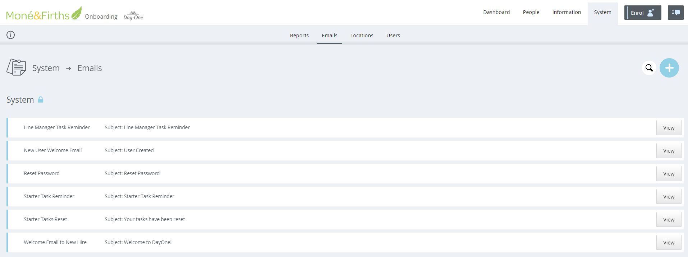View Line Manager Task Reminder email
This screenshot has height=257, width=688.
[x=668, y=128]
